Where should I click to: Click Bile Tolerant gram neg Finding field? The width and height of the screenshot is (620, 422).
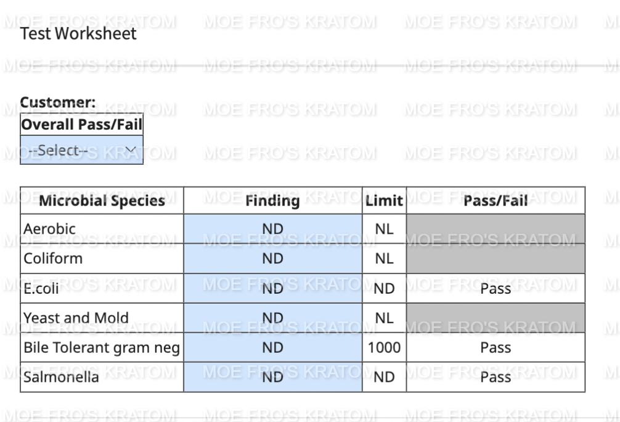pyautogui.click(x=272, y=347)
